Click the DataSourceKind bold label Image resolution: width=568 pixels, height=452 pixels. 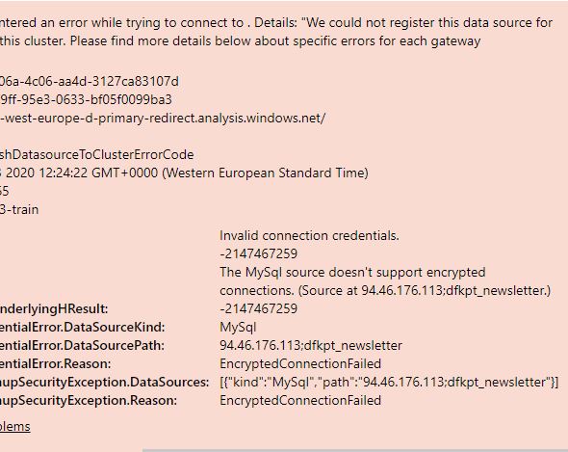(82, 328)
